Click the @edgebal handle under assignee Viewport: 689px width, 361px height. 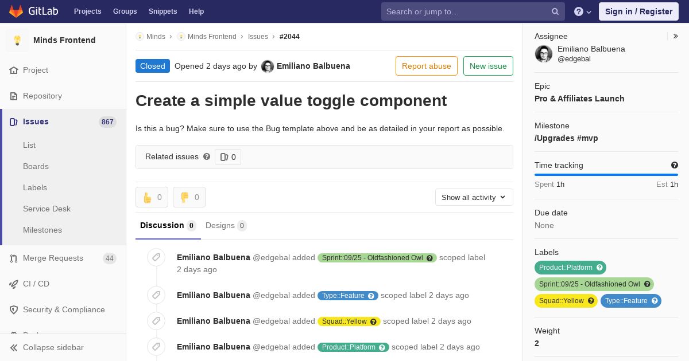pos(574,59)
